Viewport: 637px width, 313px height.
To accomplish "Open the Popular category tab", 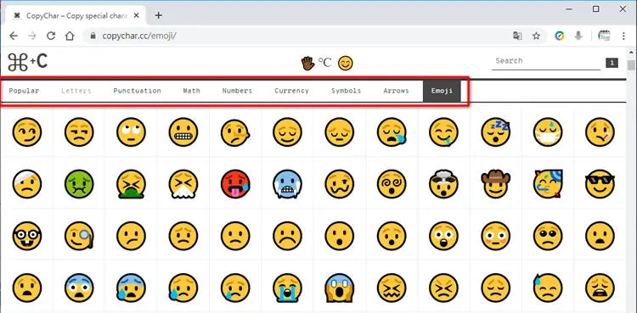I will [24, 91].
